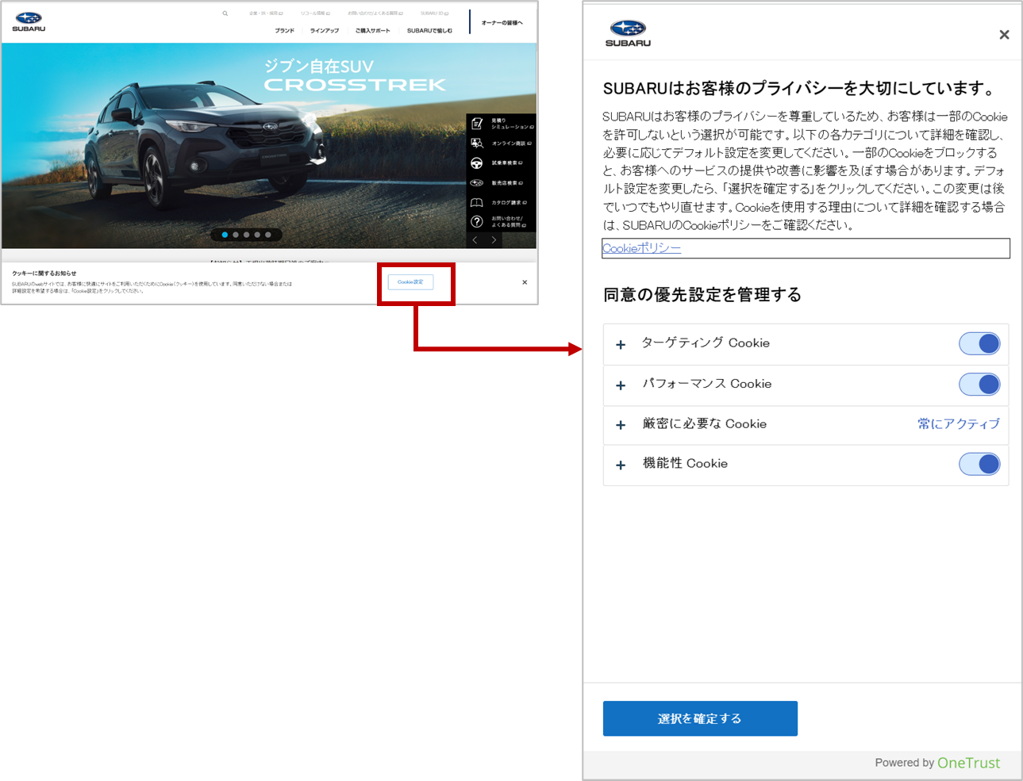Open the Cookieポリシー link

click(x=641, y=248)
